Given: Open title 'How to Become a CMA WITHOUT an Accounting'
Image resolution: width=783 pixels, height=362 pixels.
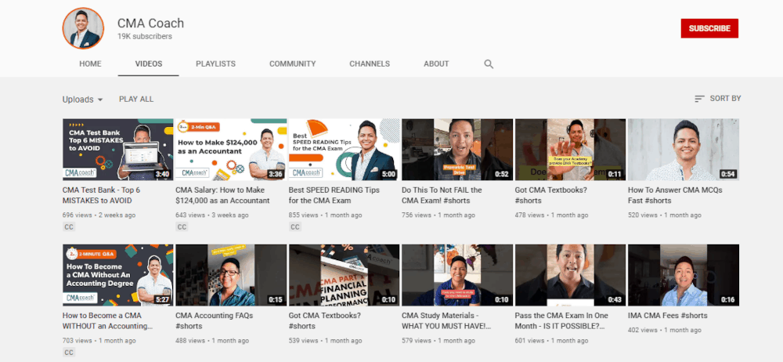Looking at the screenshot, I should [108, 321].
